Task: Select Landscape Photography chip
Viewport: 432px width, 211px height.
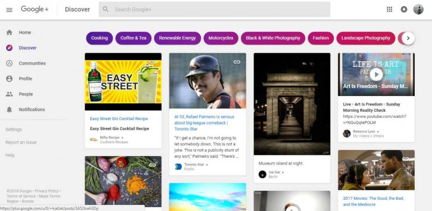Action: pyautogui.click(x=366, y=38)
